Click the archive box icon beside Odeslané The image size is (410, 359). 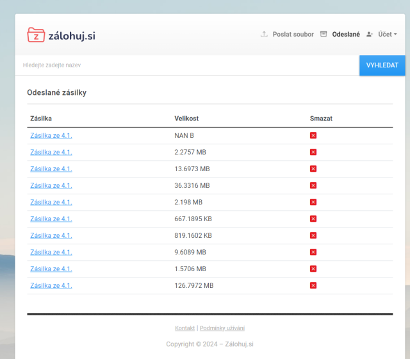(324, 35)
